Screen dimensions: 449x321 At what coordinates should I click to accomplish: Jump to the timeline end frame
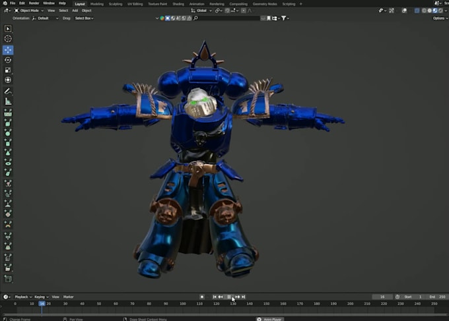click(x=244, y=297)
